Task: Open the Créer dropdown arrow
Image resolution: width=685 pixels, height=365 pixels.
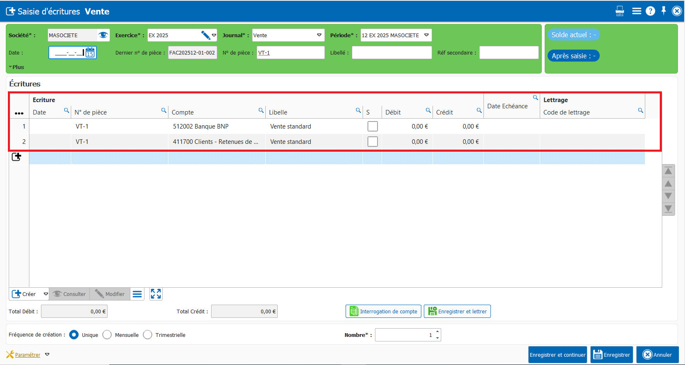Action: [x=46, y=294]
